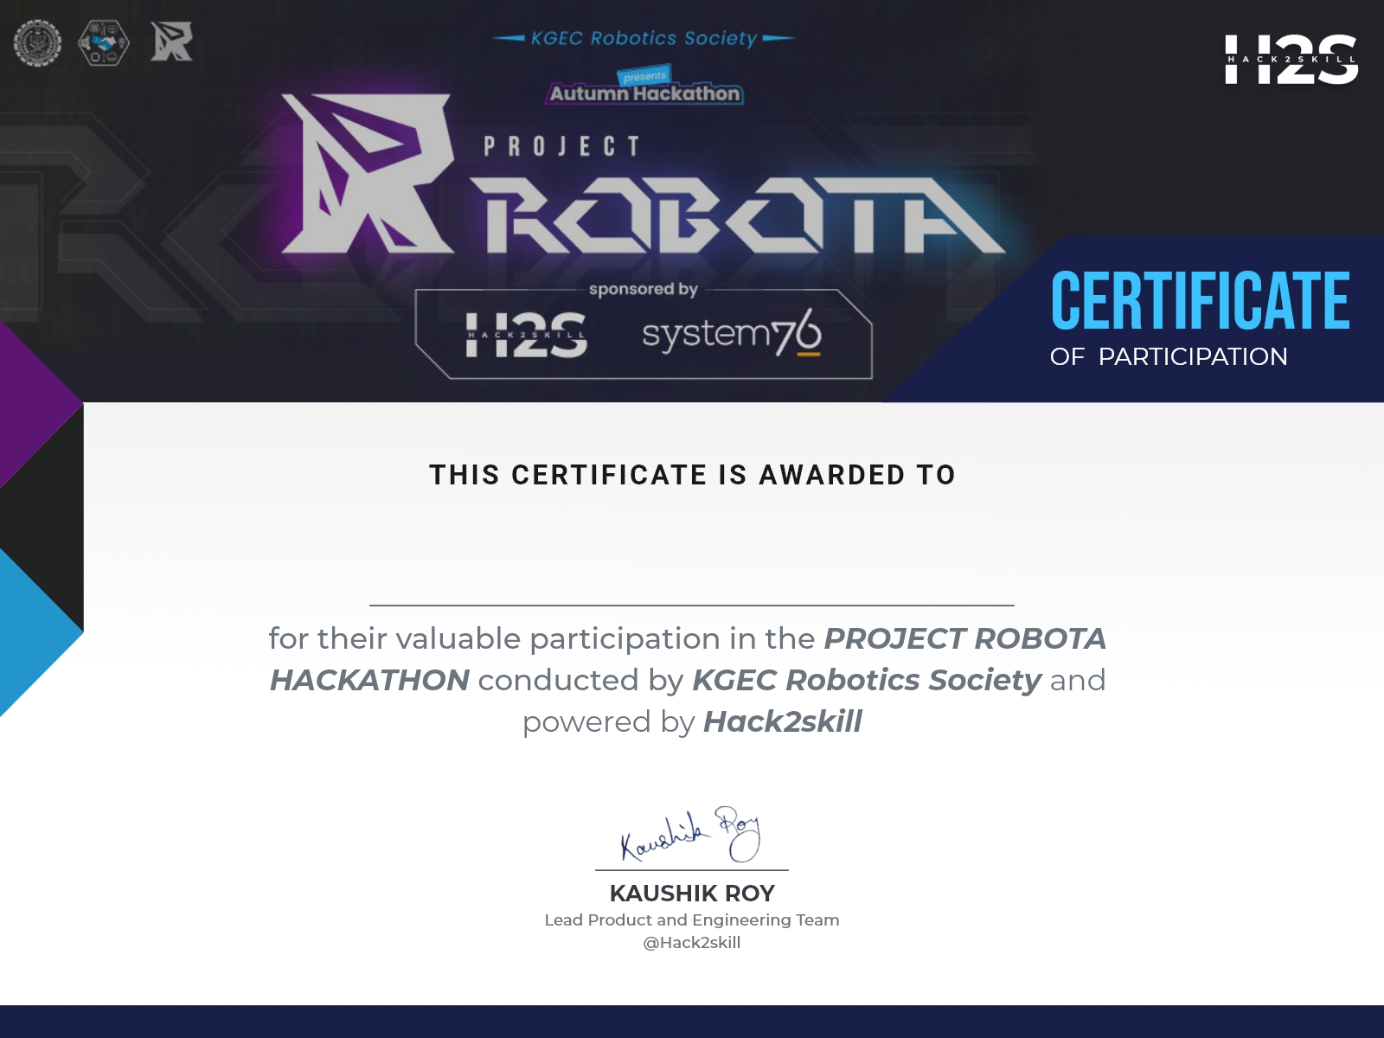Click the '@Hack2skill' handle
The height and width of the screenshot is (1038, 1384).
[692, 943]
